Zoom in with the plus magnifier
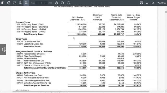The height and width of the screenshot is (93, 167). pyautogui.click(x=26, y=3)
